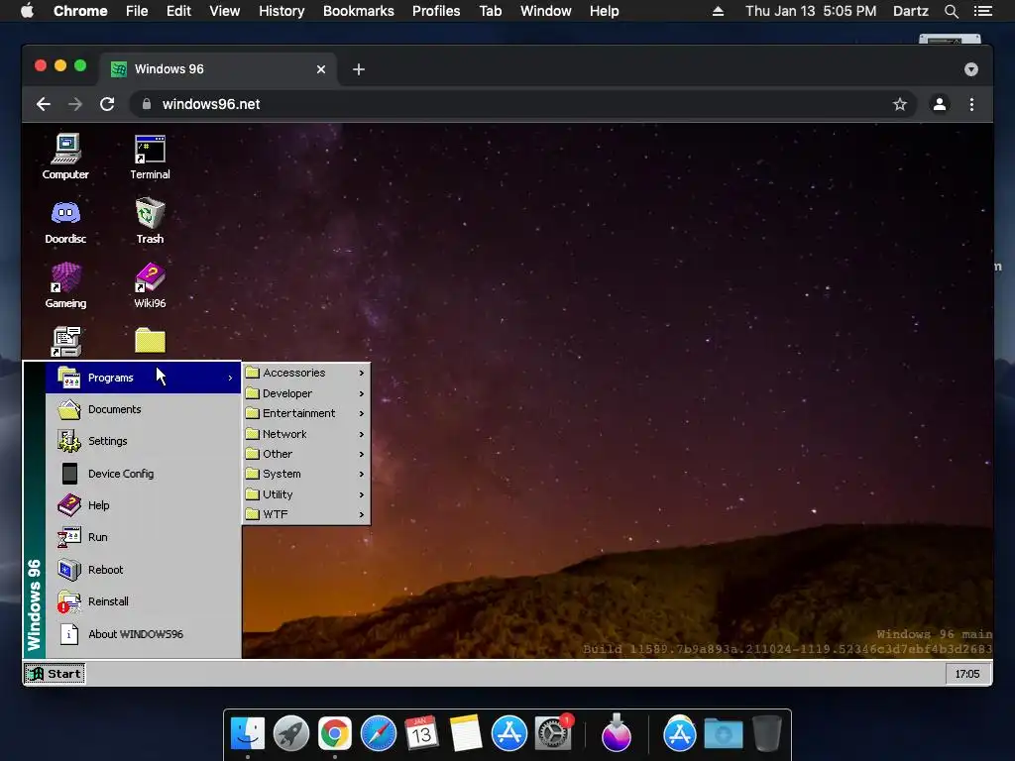Open the History menu in menu bar
The width and height of the screenshot is (1015, 761).
tap(282, 11)
